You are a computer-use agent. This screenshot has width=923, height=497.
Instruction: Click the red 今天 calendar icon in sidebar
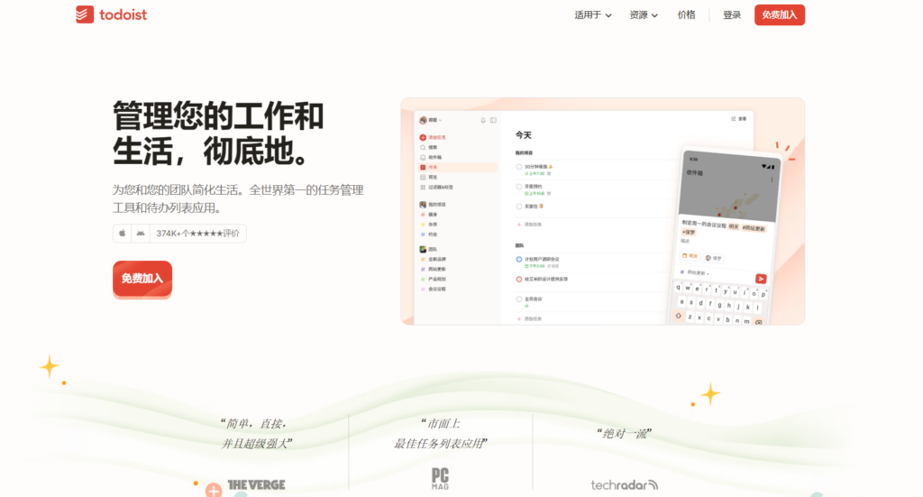[x=423, y=167]
